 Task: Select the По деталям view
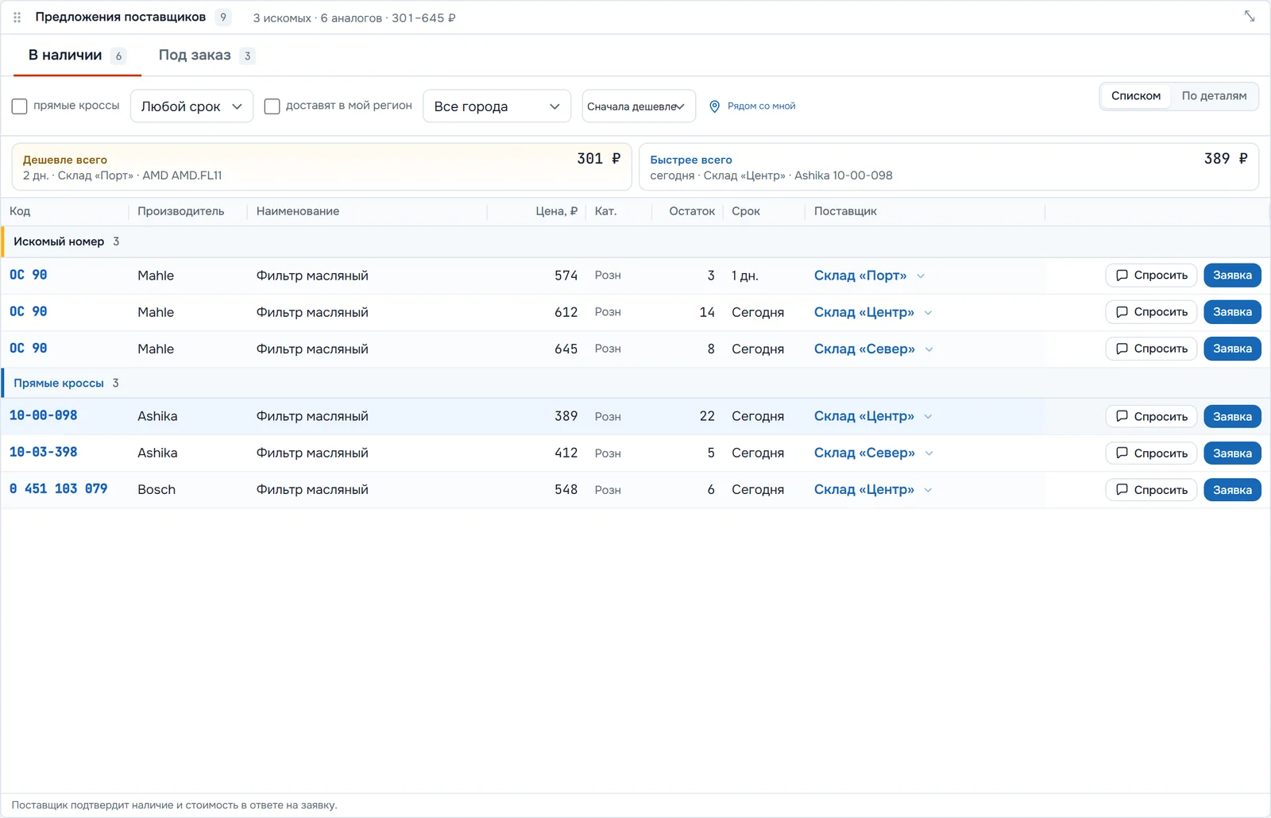(x=1214, y=96)
